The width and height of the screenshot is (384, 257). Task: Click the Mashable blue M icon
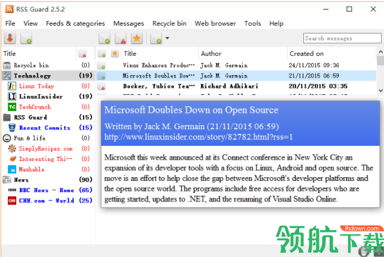(12, 169)
